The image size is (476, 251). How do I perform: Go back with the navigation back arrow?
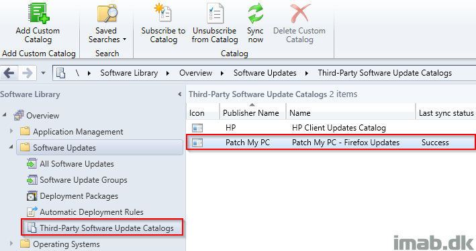pos(9,73)
